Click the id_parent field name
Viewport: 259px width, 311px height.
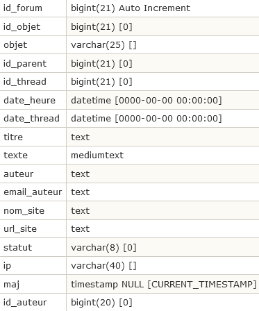pos(25,63)
